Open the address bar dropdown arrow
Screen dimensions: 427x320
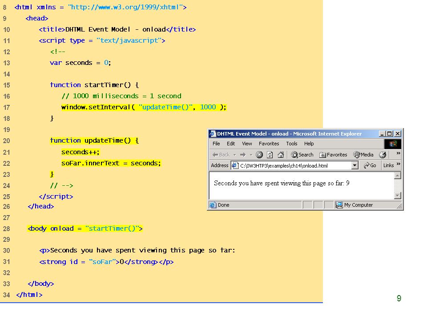pos(354,165)
